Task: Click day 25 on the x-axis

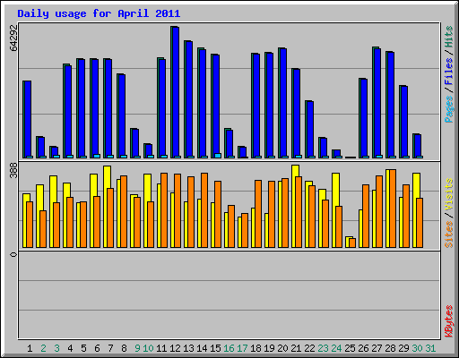Action: click(x=350, y=348)
